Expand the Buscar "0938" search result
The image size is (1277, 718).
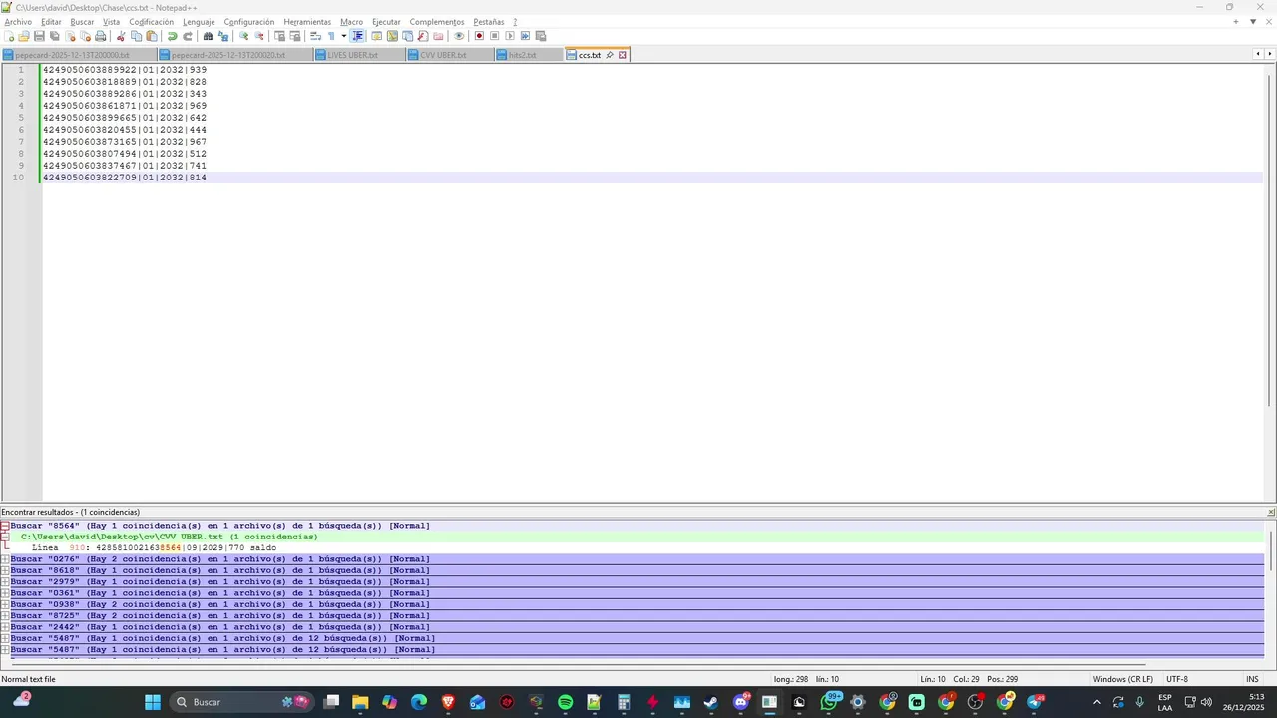(x=5, y=604)
